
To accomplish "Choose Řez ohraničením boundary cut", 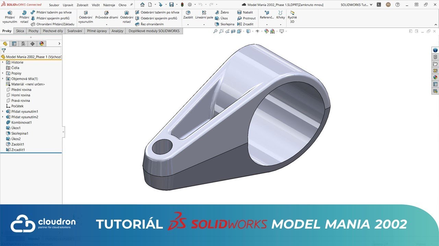I will pyautogui.click(x=149, y=24).
